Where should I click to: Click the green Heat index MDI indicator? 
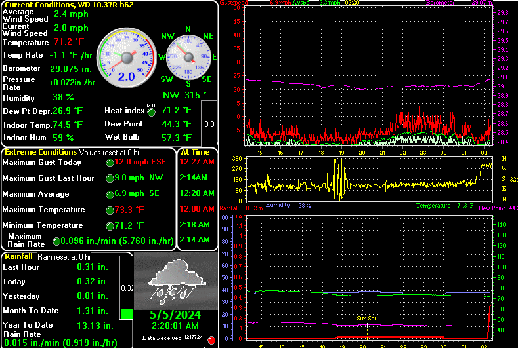click(x=152, y=111)
